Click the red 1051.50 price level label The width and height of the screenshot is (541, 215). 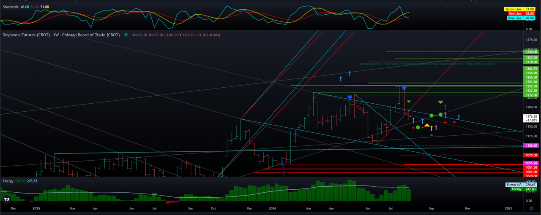(531, 167)
